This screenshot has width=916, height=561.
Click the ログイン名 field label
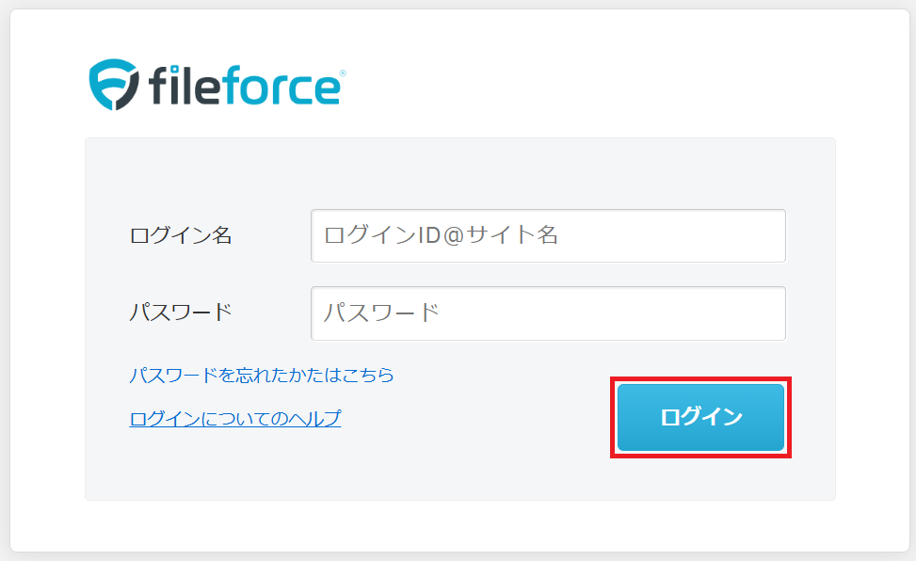coord(181,235)
